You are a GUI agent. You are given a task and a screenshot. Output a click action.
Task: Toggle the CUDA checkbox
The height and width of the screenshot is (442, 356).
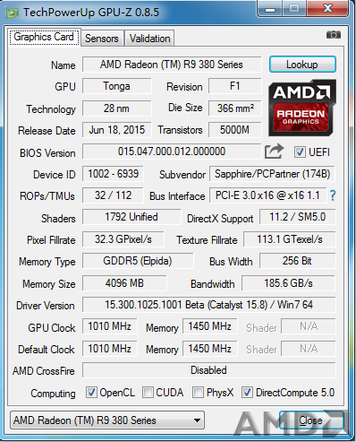tap(148, 393)
